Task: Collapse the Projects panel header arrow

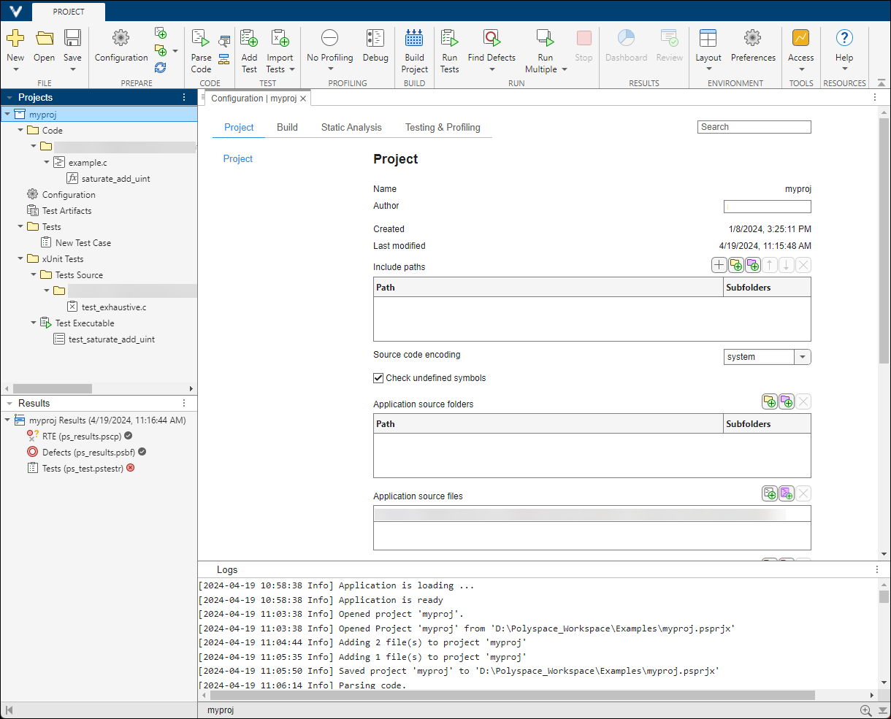Action: (x=9, y=97)
